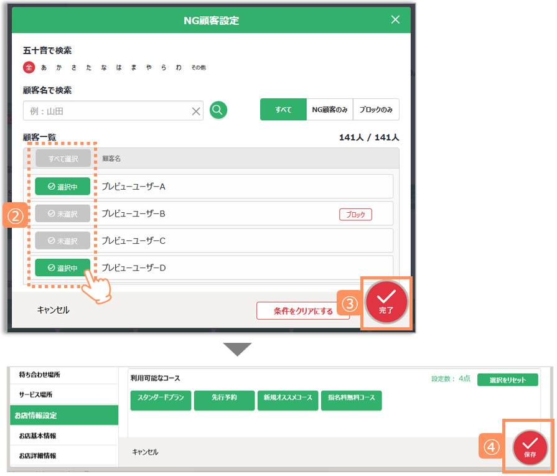Deselect プレビューユーザーA via 選択中 toggle
Image resolution: width=557 pixels, height=476 pixels.
coord(62,186)
